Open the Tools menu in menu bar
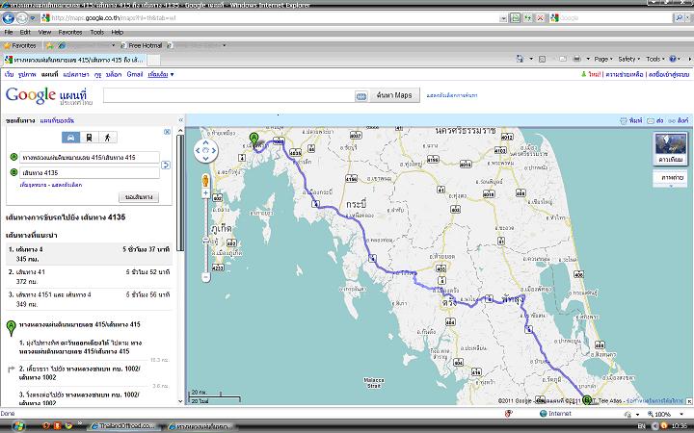The image size is (694, 433). 96,32
